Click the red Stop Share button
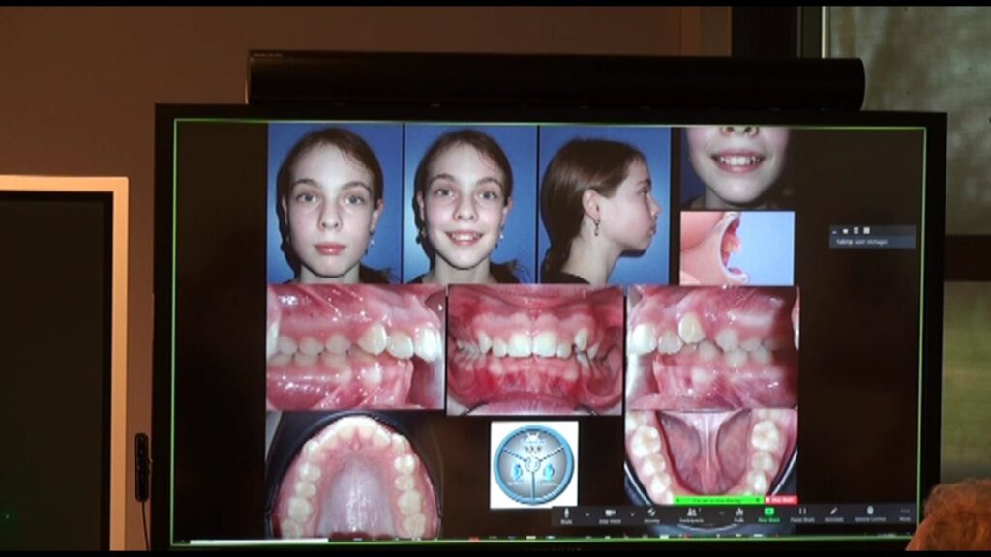 click(x=783, y=500)
